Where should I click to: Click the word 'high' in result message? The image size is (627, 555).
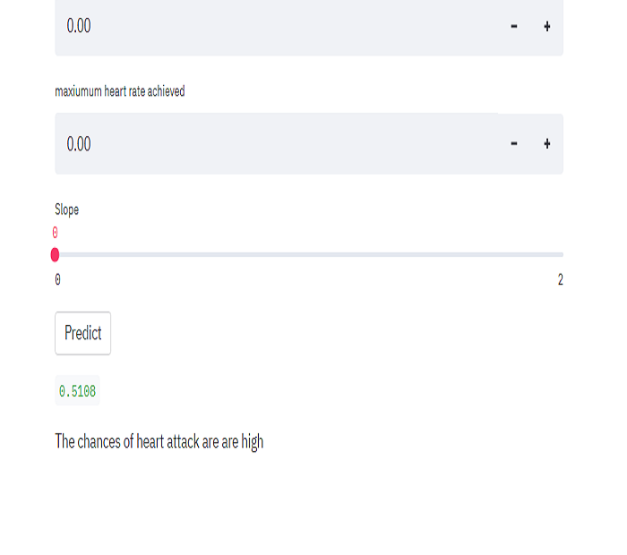click(252, 441)
